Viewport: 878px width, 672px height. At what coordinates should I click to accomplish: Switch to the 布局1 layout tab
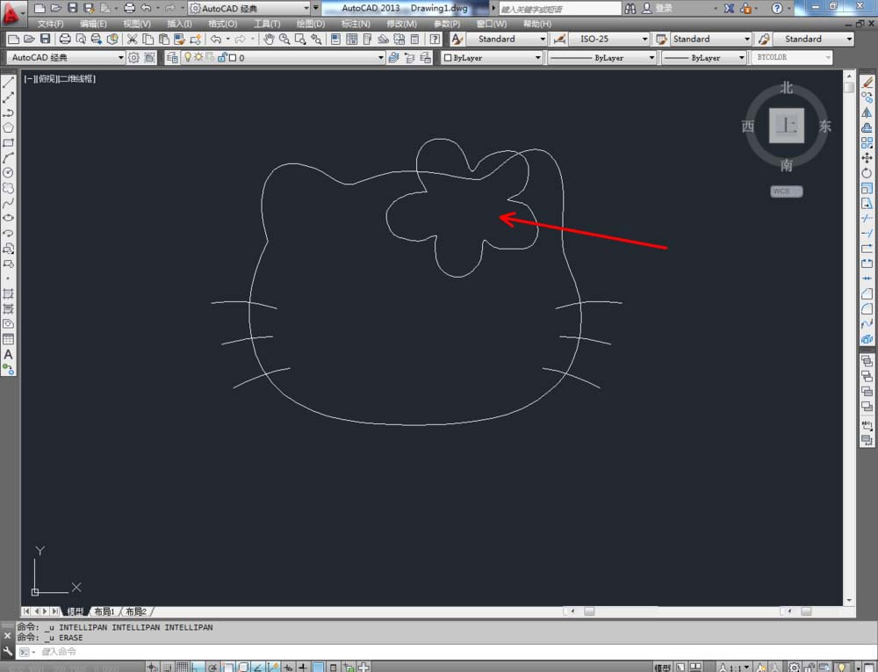click(104, 611)
